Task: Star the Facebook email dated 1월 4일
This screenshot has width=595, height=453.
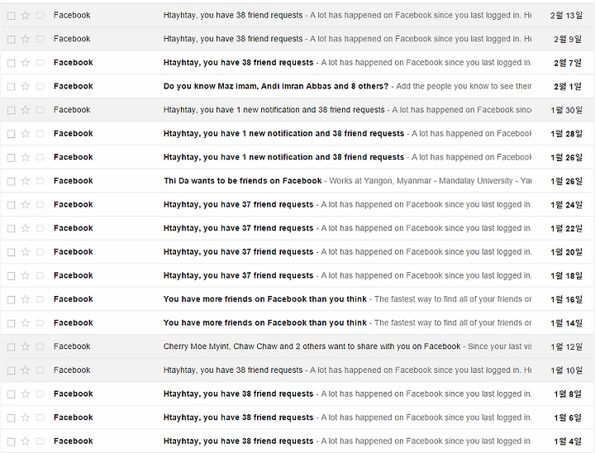Action: click(x=26, y=441)
